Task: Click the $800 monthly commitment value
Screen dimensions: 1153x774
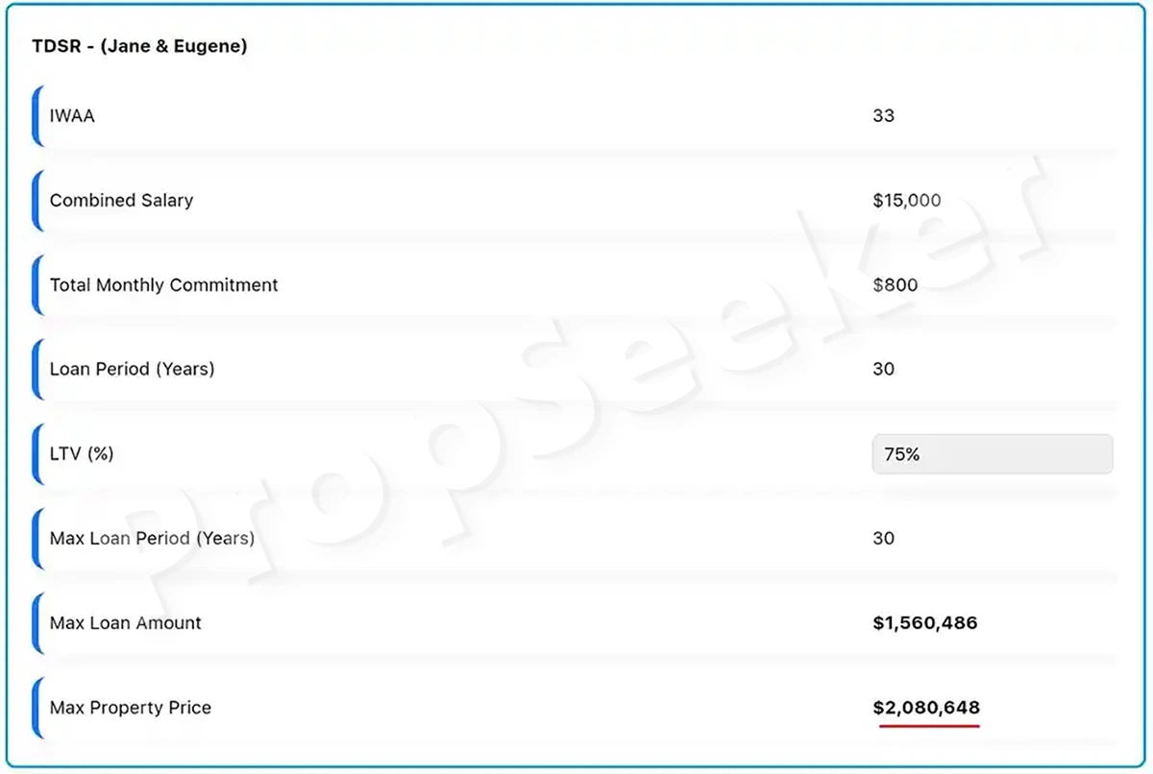Action: pos(895,285)
